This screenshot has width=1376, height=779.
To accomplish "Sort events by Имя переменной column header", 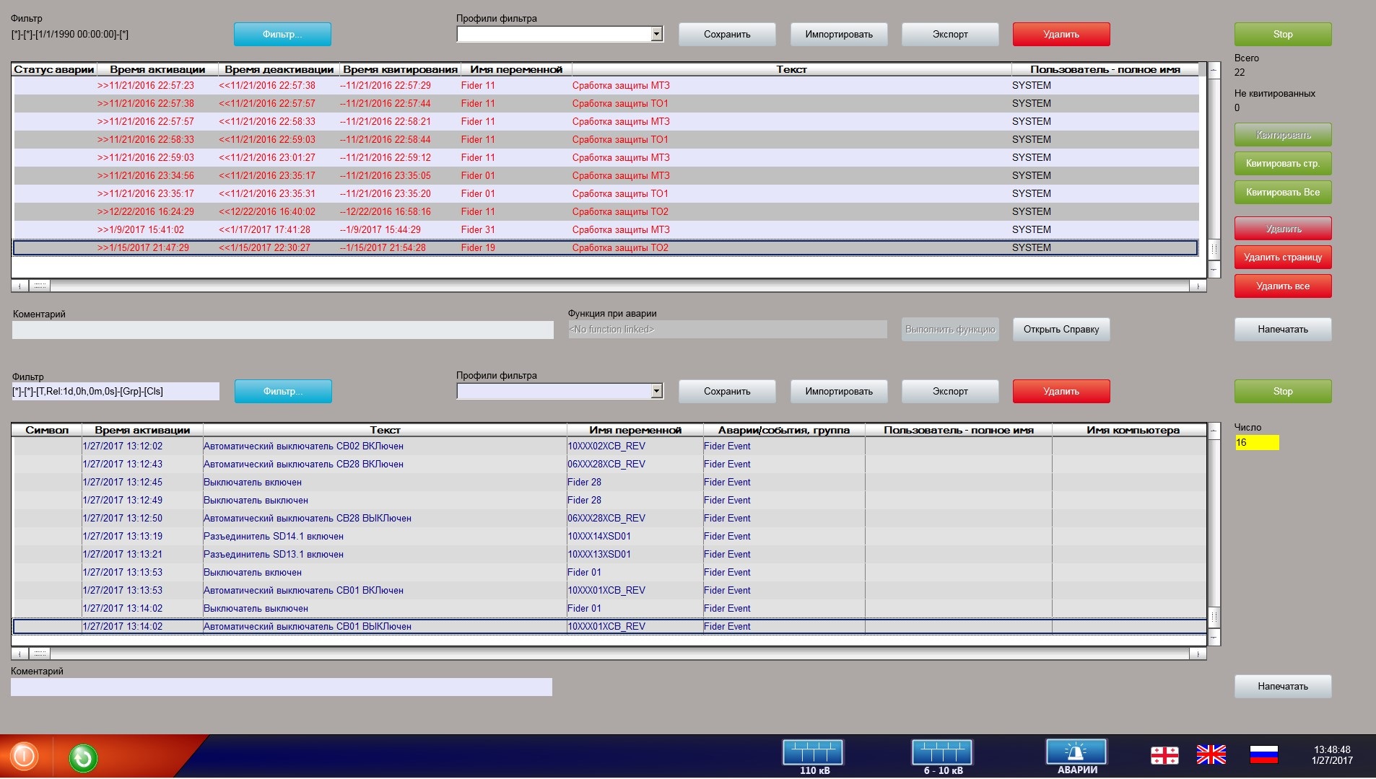I will point(635,430).
